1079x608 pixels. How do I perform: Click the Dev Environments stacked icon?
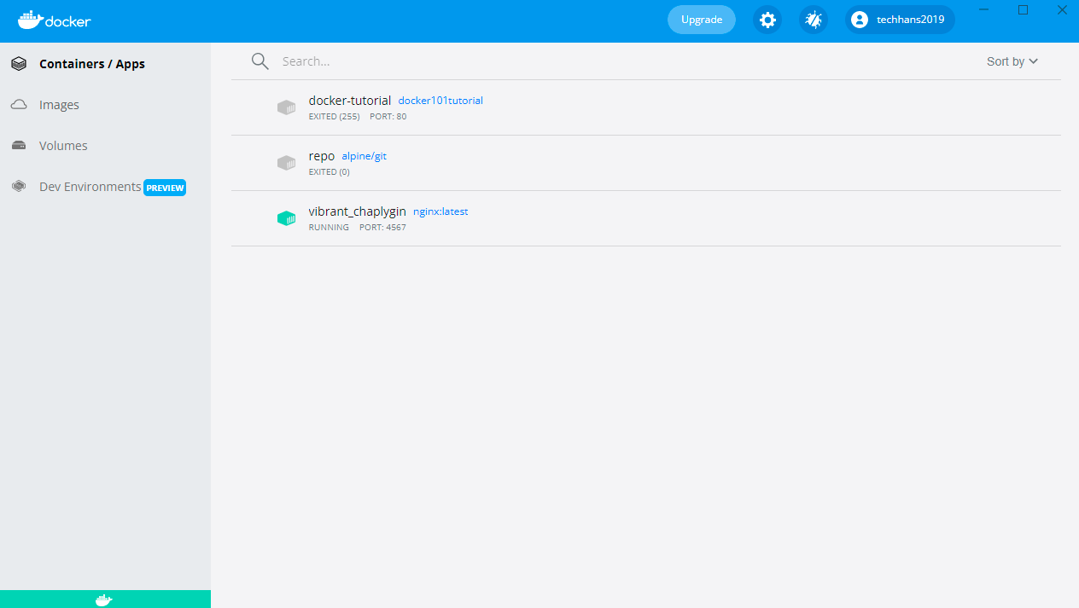tap(19, 187)
